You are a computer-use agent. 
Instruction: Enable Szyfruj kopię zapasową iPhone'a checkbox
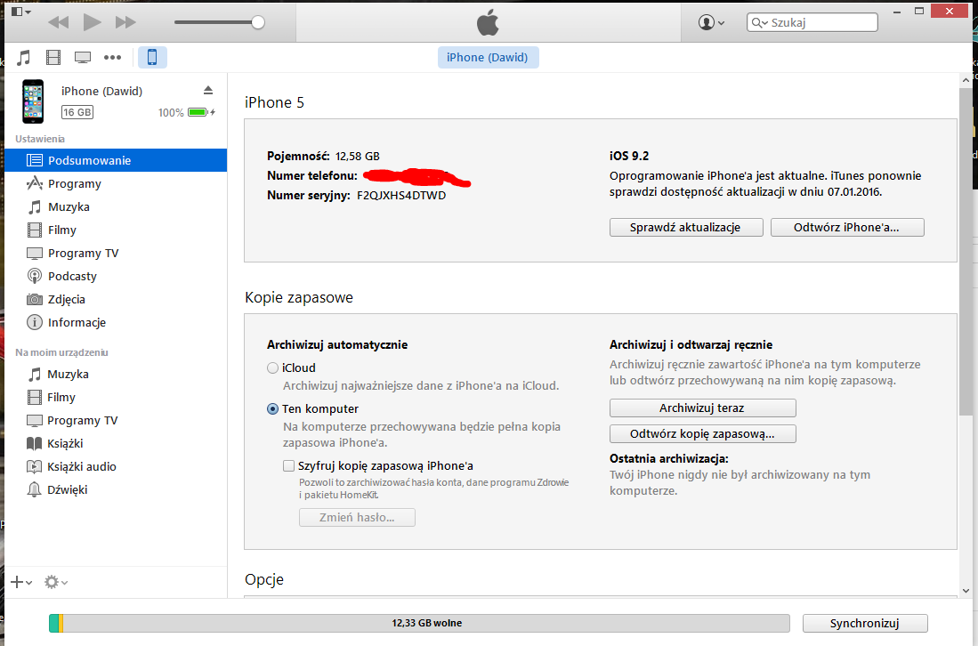[288, 465]
